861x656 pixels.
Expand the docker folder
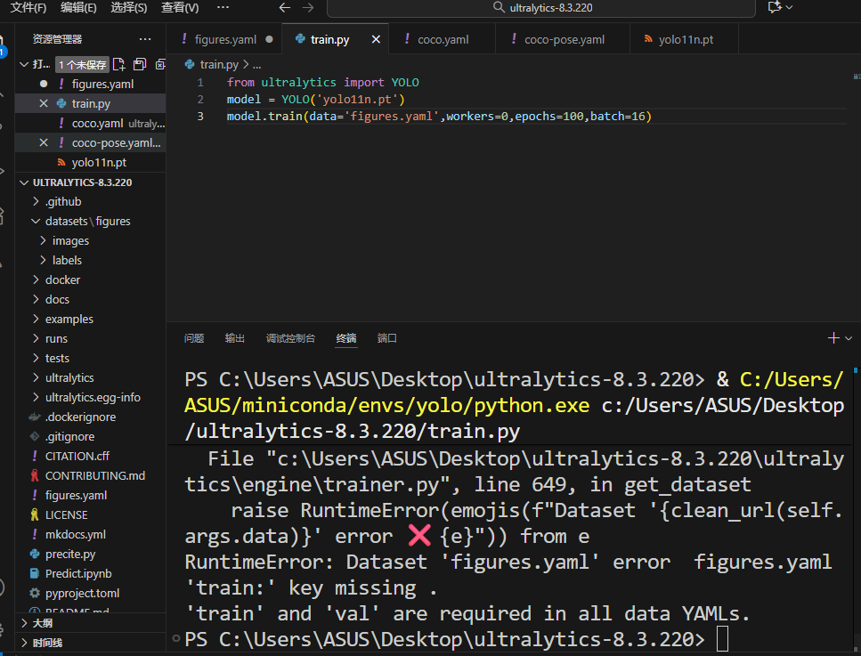[62, 280]
